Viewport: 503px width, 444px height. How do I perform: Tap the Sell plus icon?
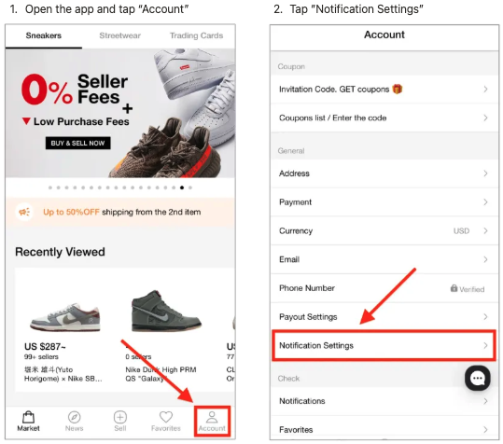[120, 417]
